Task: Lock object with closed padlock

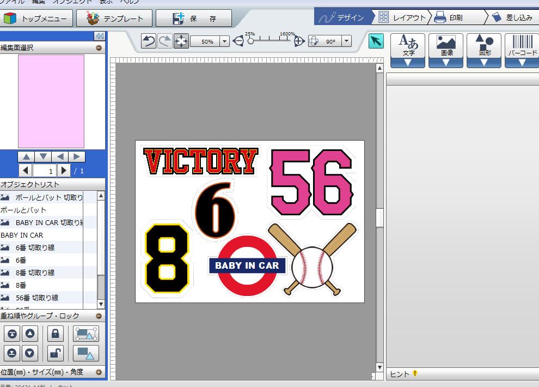Action: click(55, 334)
